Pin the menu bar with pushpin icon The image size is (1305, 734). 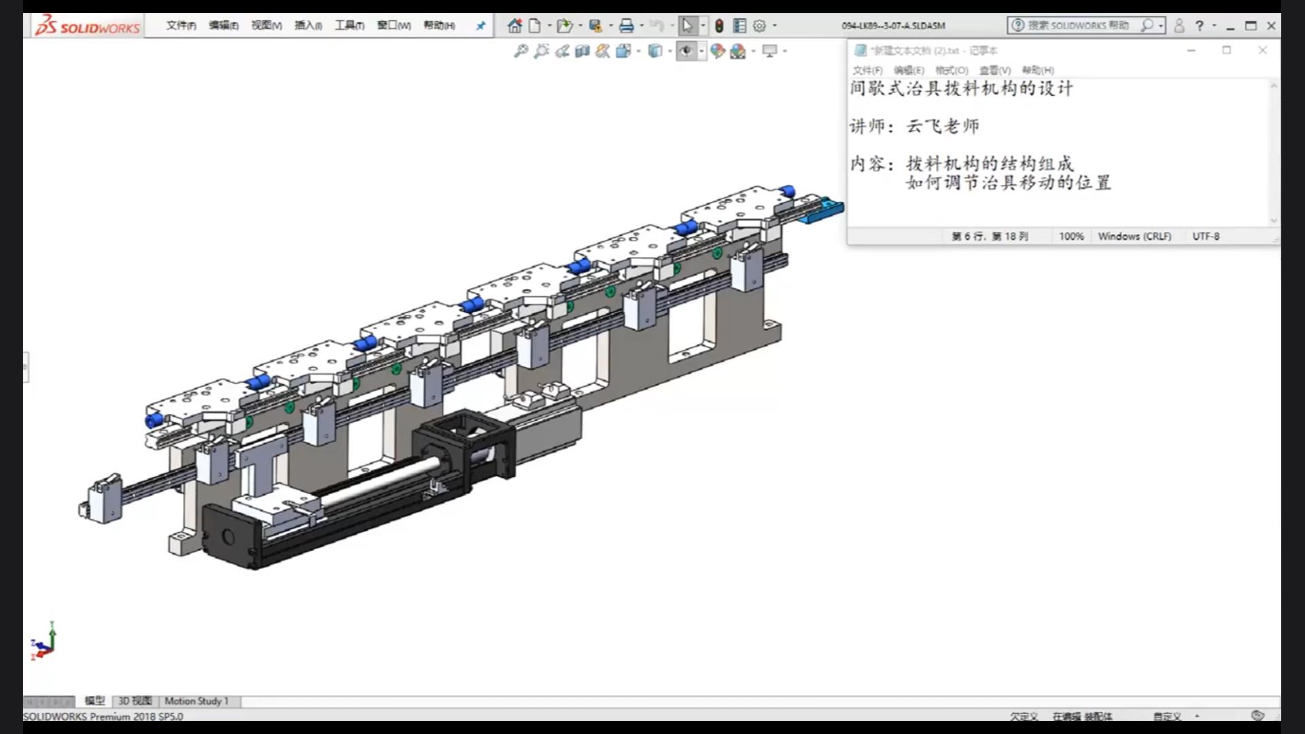(x=481, y=26)
